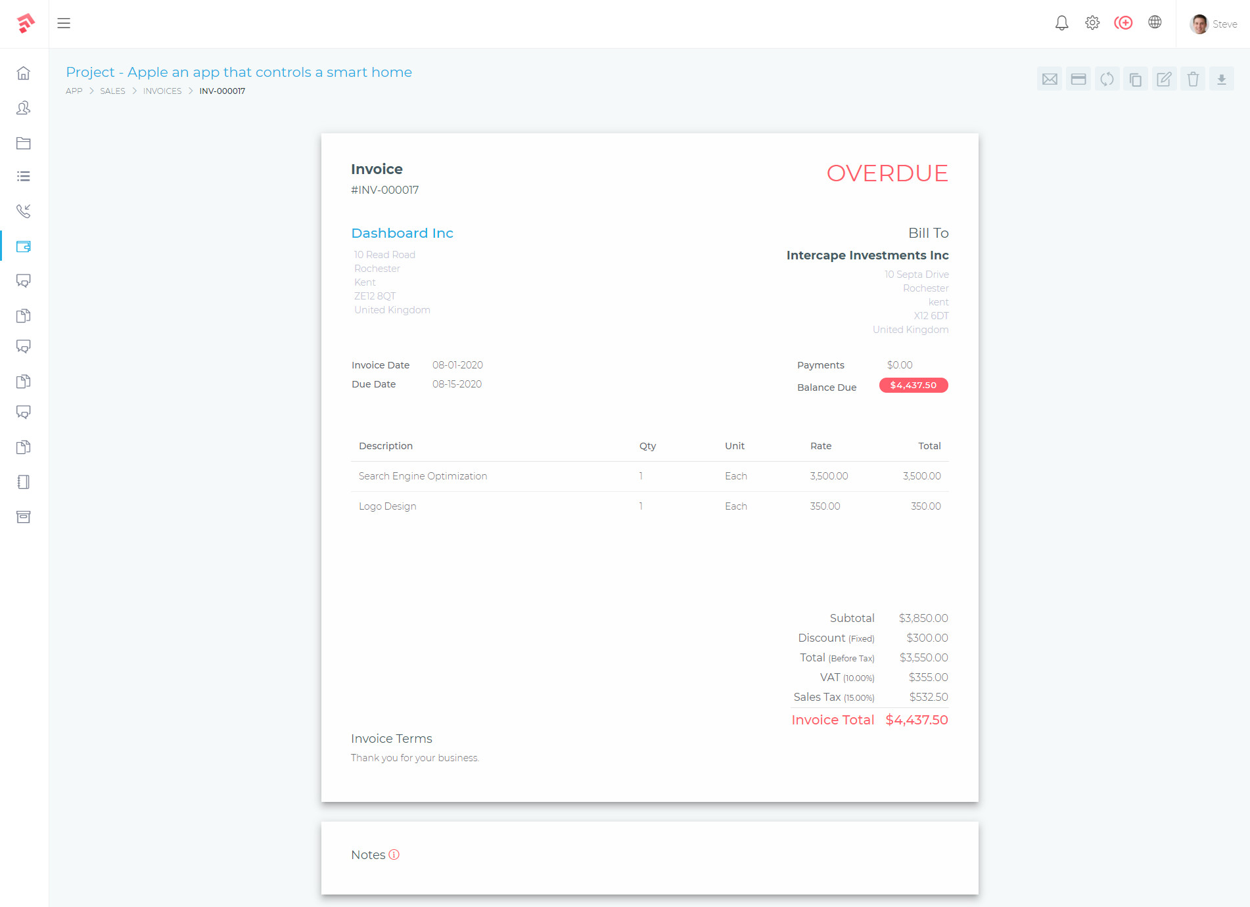Image resolution: width=1250 pixels, height=907 pixels.
Task: Navigate to Home in the sidebar
Action: pyautogui.click(x=24, y=73)
